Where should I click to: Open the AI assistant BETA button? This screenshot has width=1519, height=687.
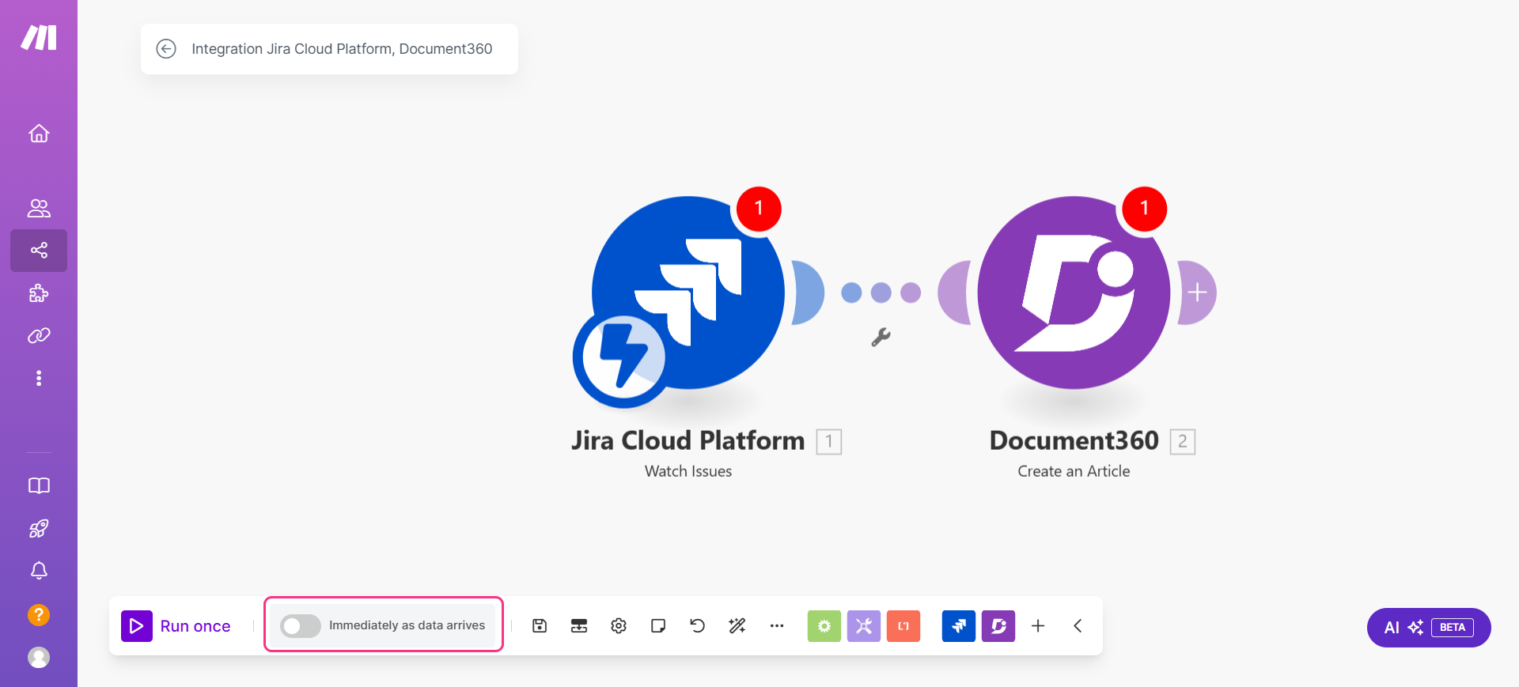pos(1429,628)
